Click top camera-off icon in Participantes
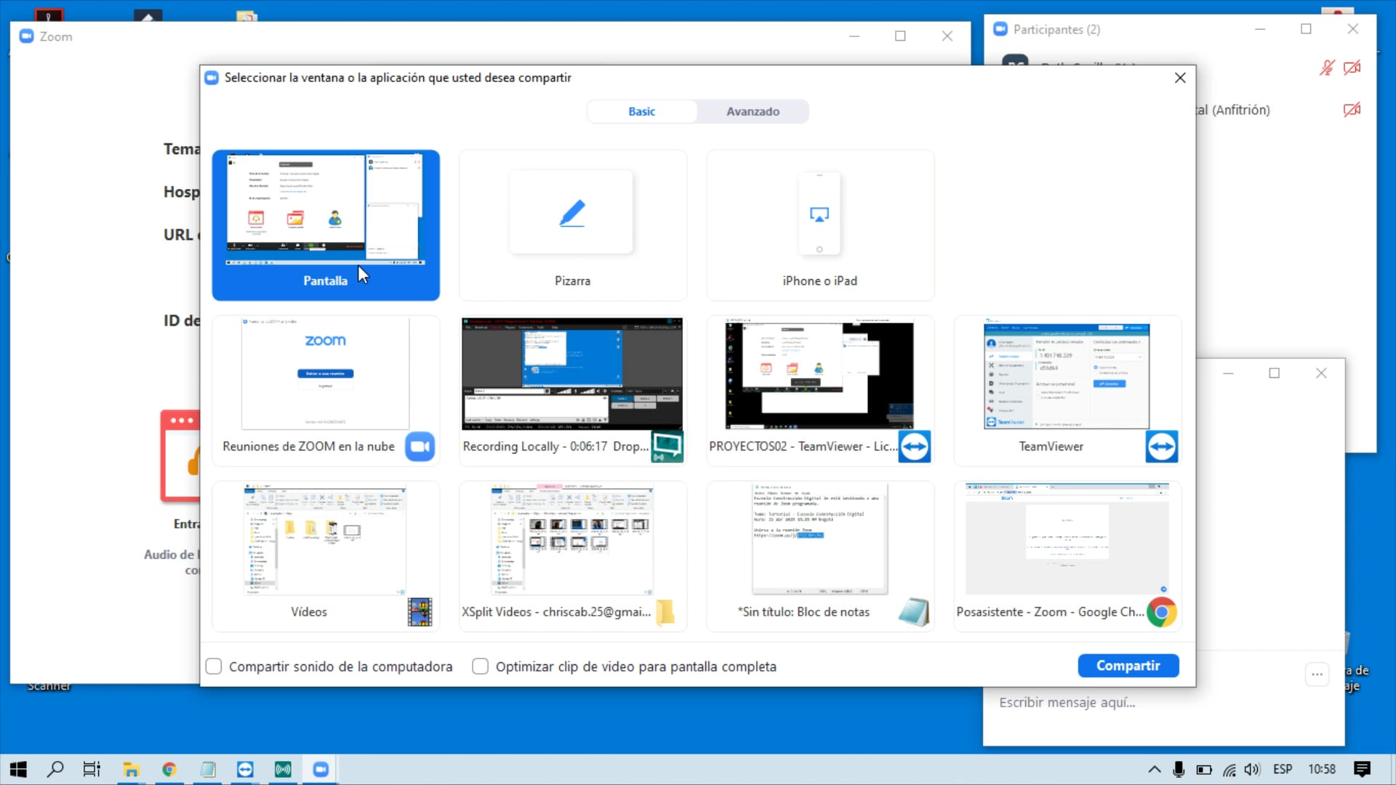 (1352, 68)
